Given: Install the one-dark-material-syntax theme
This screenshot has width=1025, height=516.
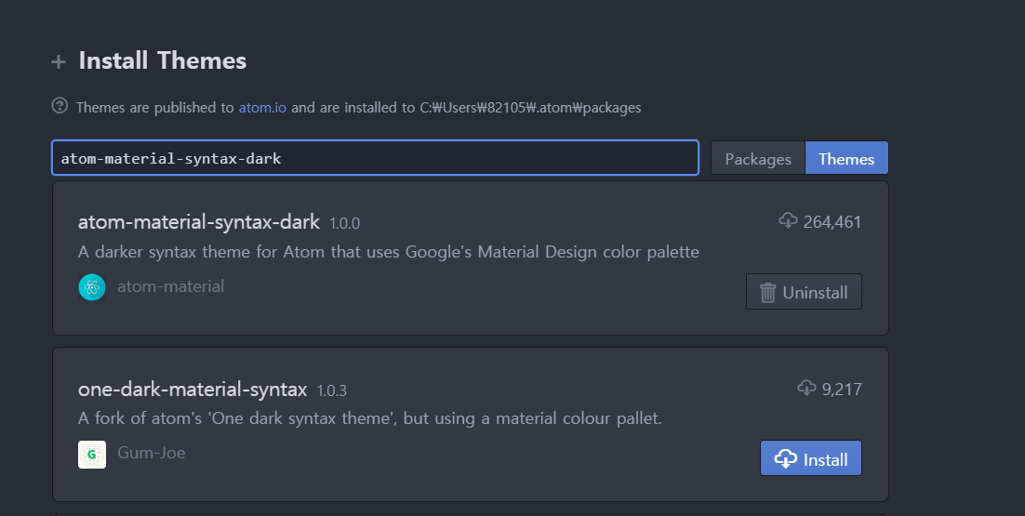Looking at the screenshot, I should [x=810, y=458].
